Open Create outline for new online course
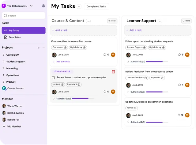Image resolution: width=196 pixels, height=145 pixels. tap(71, 41)
